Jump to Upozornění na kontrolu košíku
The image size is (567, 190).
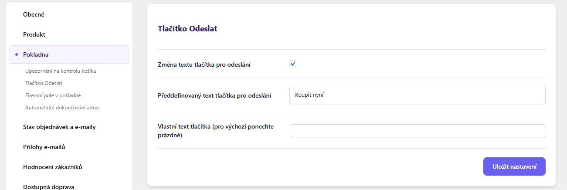click(61, 71)
